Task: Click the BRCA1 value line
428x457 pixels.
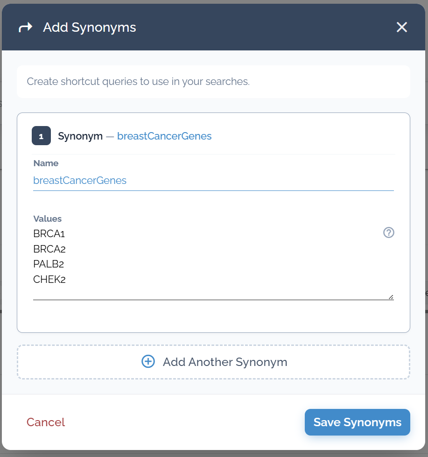Action: point(46,233)
